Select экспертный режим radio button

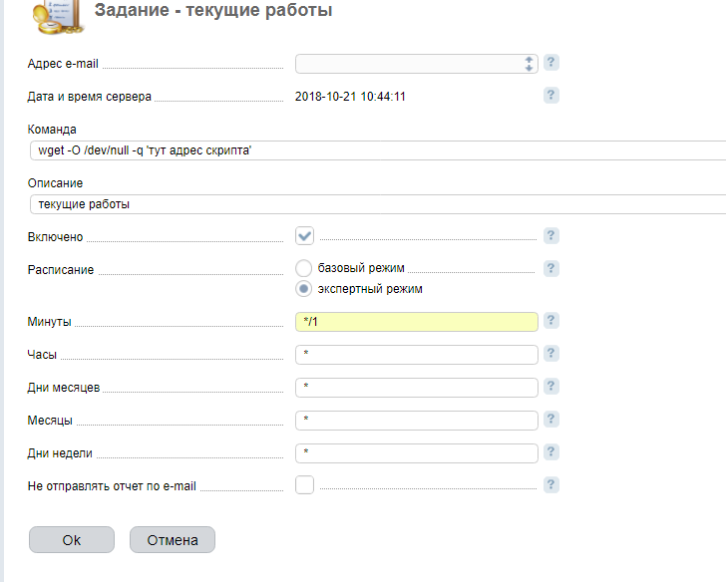pyautogui.click(x=305, y=289)
